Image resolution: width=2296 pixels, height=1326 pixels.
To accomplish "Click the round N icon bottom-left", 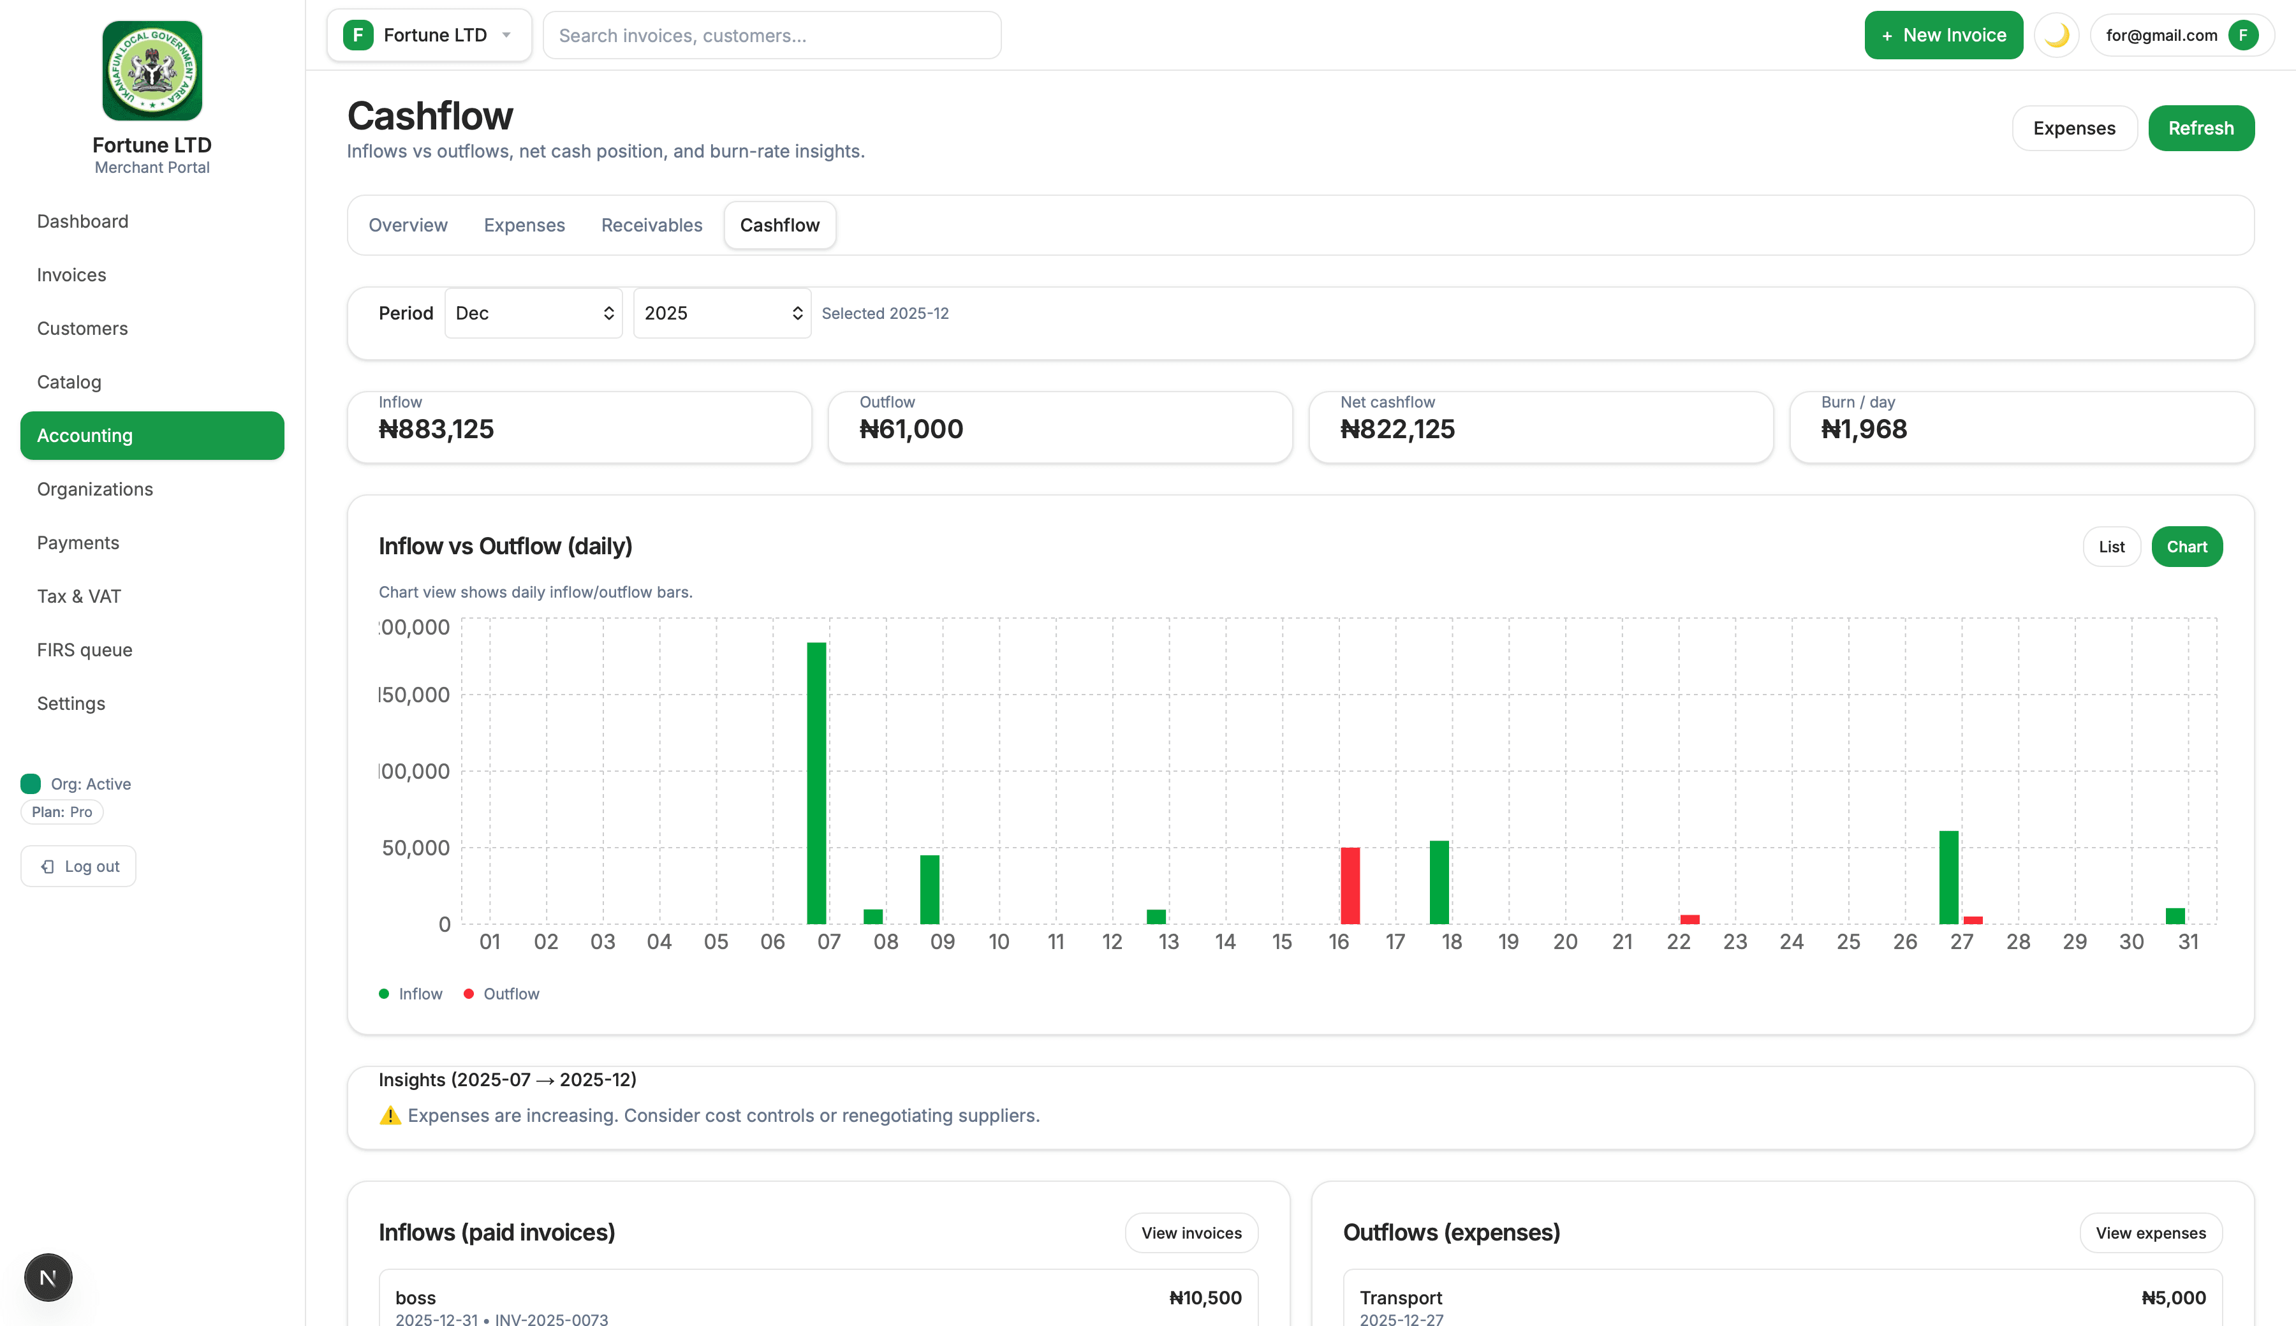I will tap(48, 1278).
